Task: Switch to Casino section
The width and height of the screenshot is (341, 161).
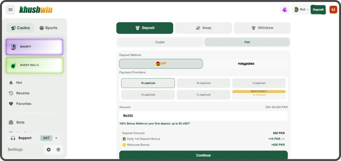Action: click(20, 28)
